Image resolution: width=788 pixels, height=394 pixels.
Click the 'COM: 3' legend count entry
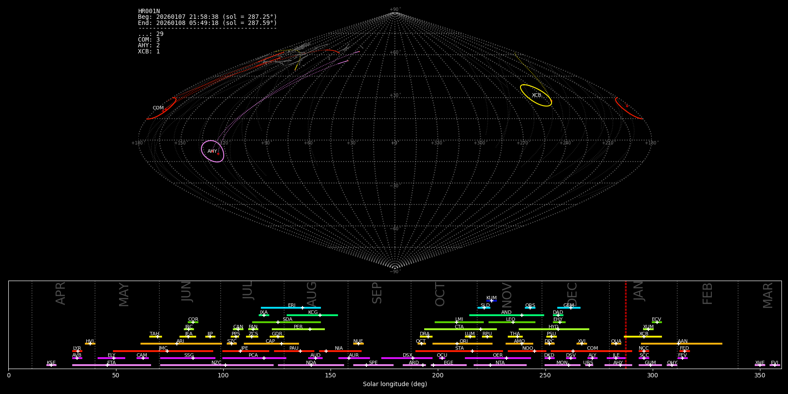coord(149,40)
